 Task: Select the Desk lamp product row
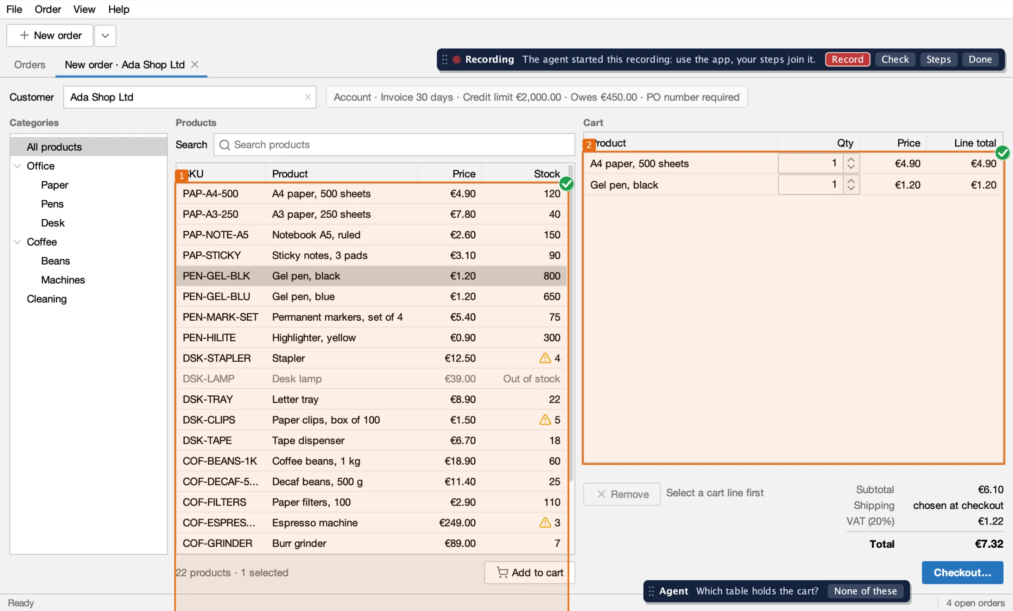pyautogui.click(x=371, y=378)
